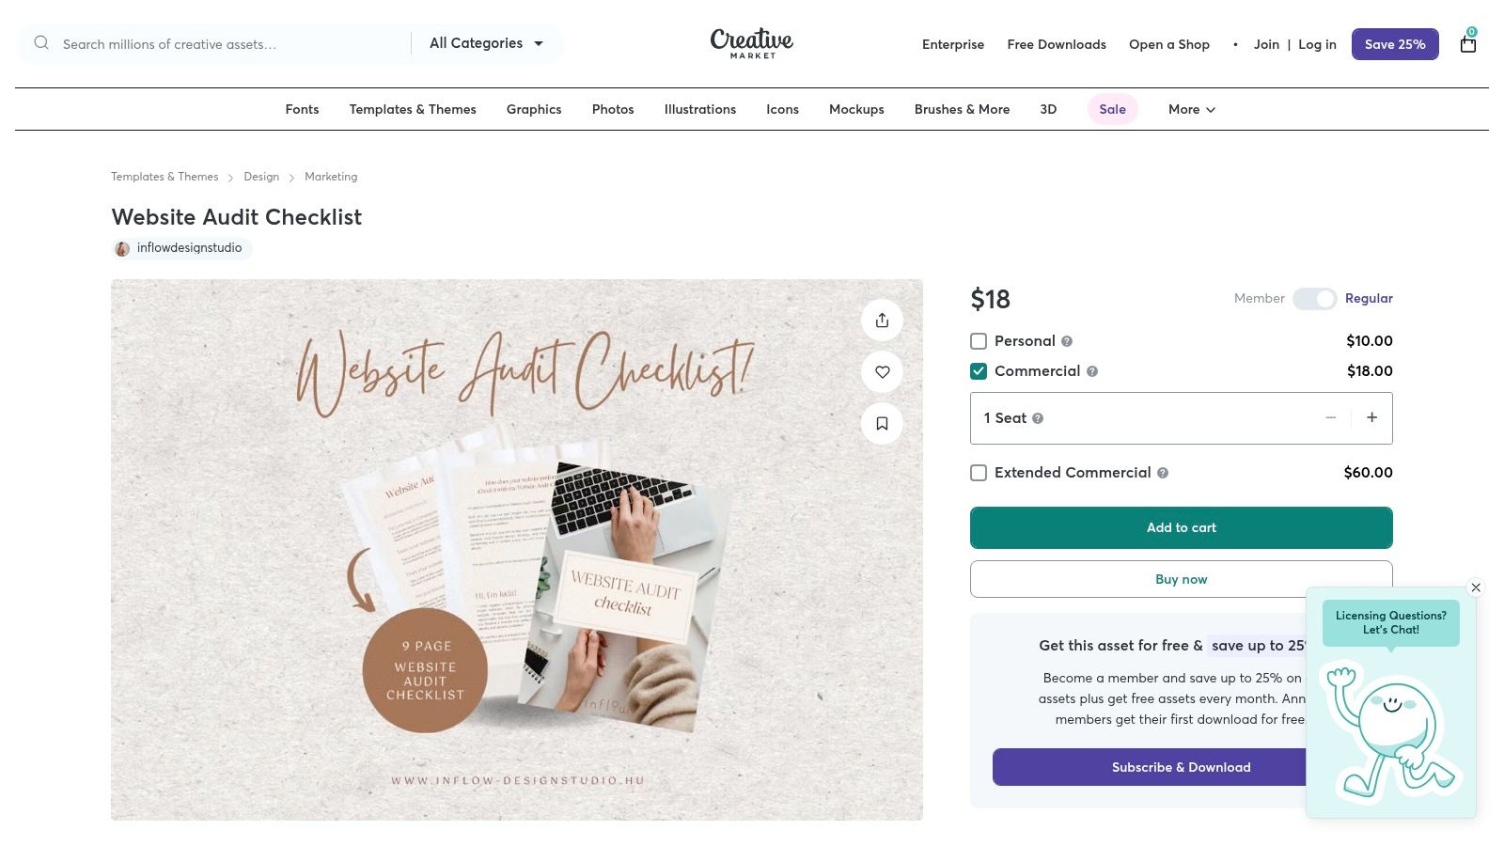Open the All Categories dropdown
Screen dimensions: 1504x846
pyautogui.click(x=487, y=43)
